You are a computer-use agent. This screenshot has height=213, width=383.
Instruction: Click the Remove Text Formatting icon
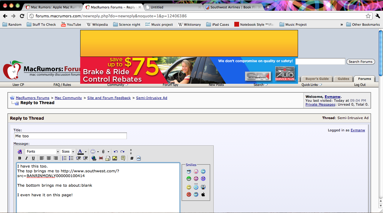point(20,152)
